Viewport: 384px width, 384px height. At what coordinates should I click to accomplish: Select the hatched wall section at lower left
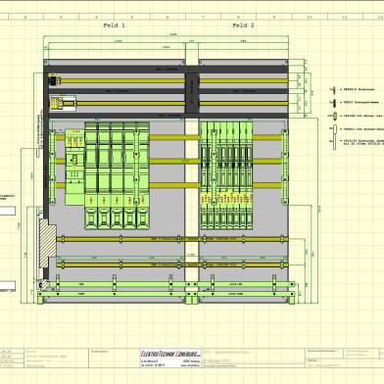(x=48, y=243)
